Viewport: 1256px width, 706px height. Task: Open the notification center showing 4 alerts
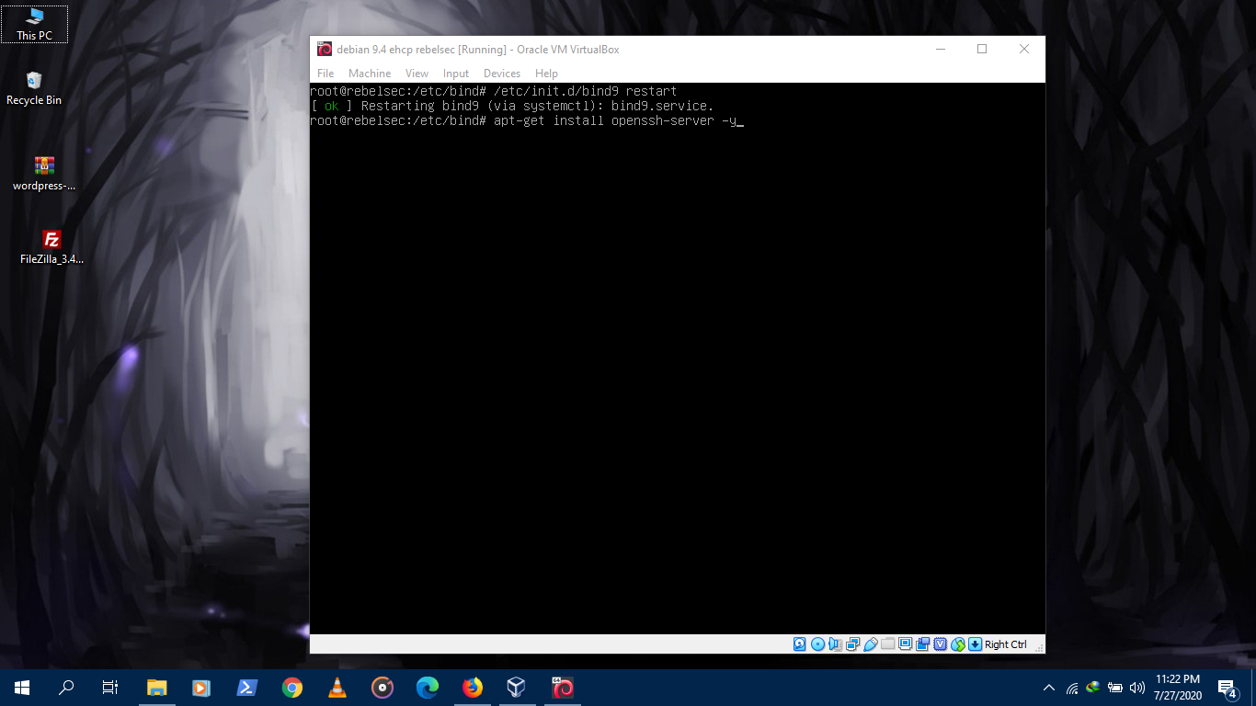pos(1226,687)
